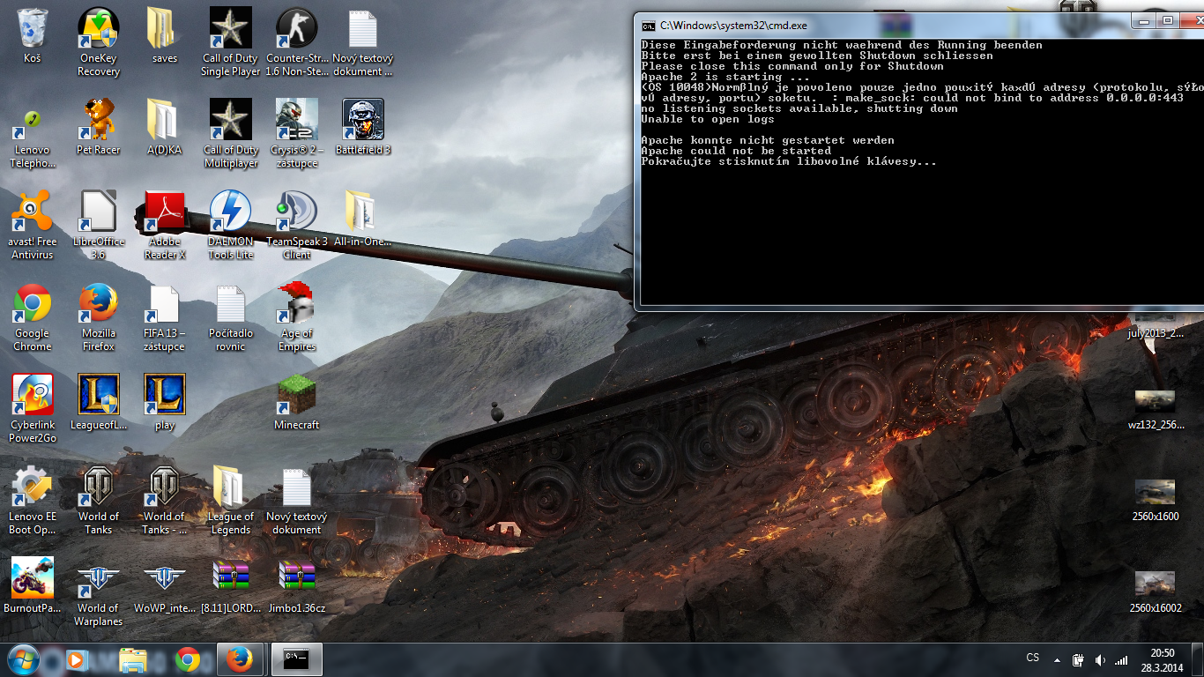
Task: Open the volume control tray icon
Action: point(1100,659)
